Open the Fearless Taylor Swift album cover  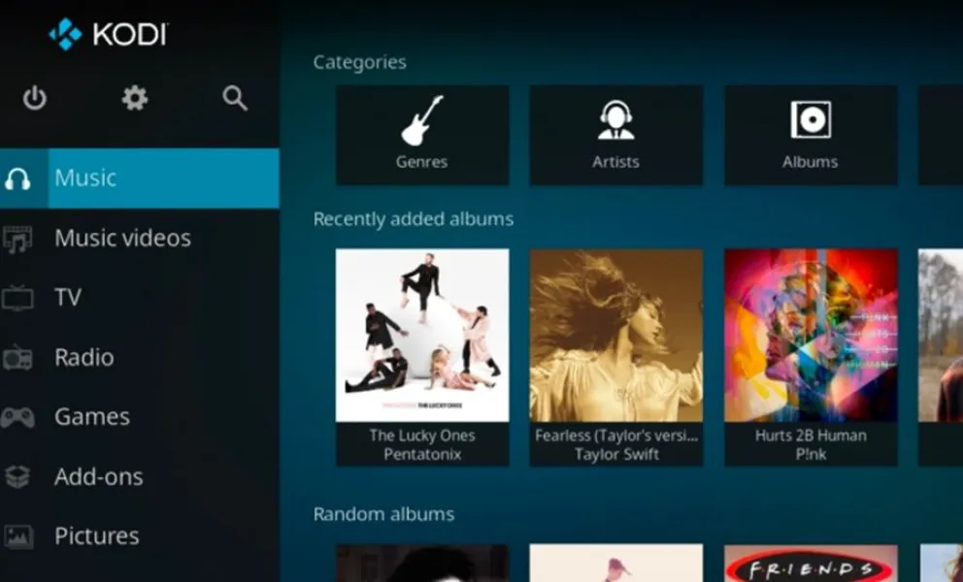pyautogui.click(x=616, y=336)
